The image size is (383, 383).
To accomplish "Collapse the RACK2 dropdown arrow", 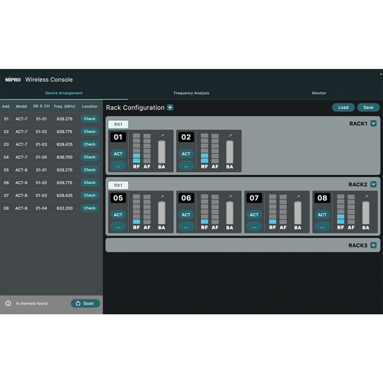I will (x=373, y=184).
